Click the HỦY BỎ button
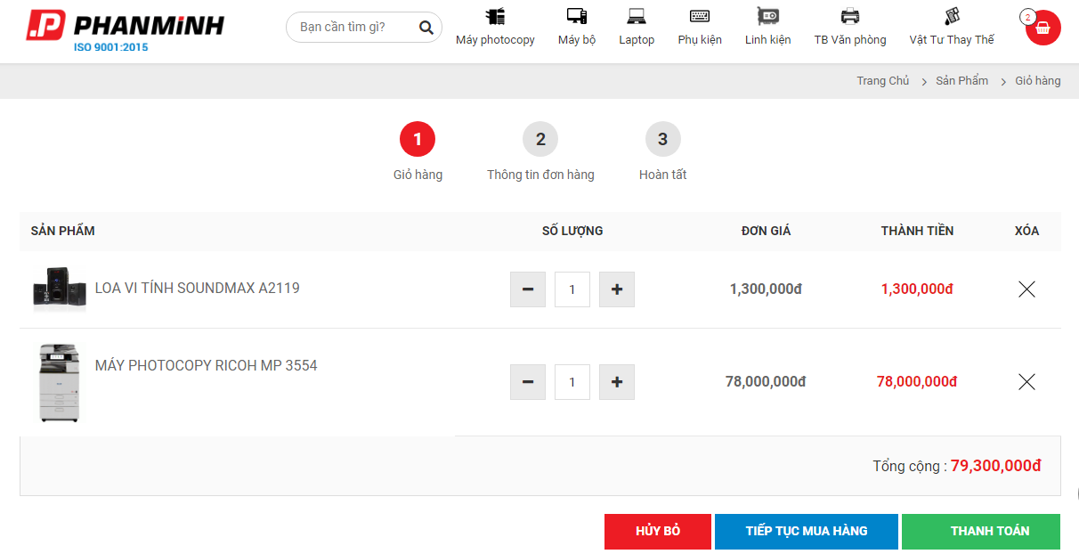 pos(658,531)
